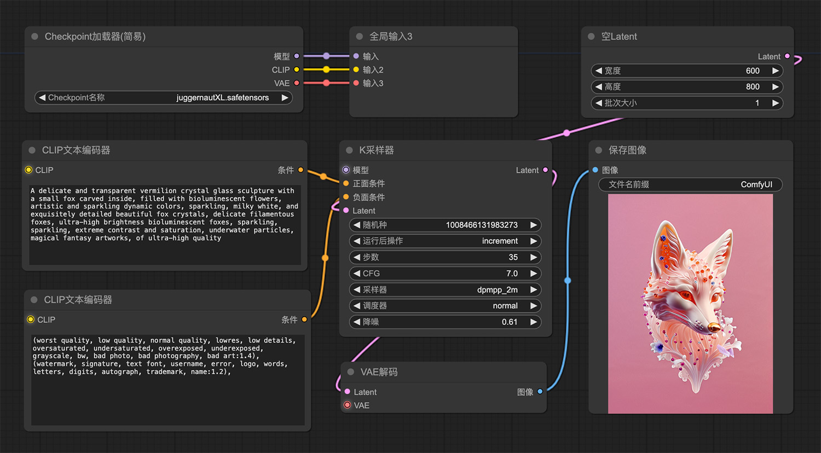
Task: Click the 输入2 input socket on 全局输入3
Action: (356, 69)
